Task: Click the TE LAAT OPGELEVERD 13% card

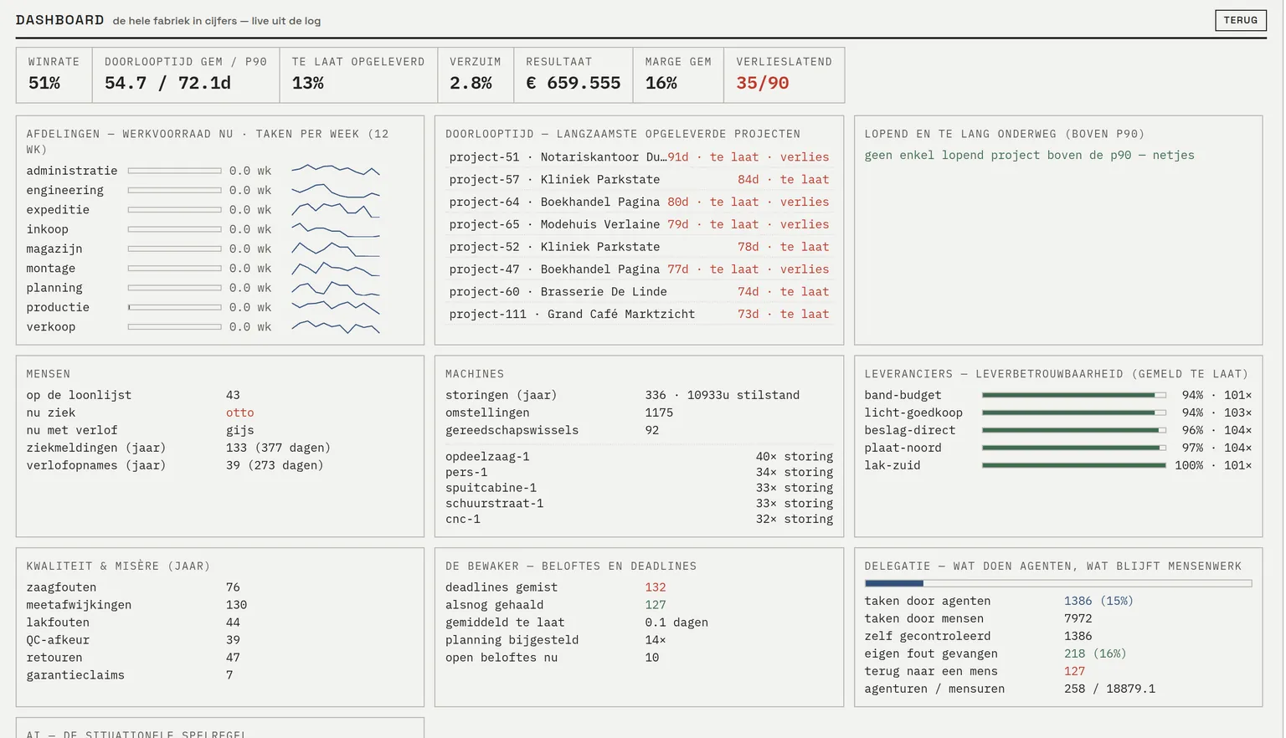Action: coord(358,74)
